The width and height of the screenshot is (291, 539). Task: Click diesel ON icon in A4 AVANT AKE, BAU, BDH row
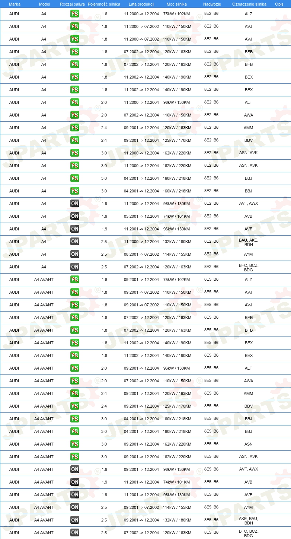click(x=75, y=520)
